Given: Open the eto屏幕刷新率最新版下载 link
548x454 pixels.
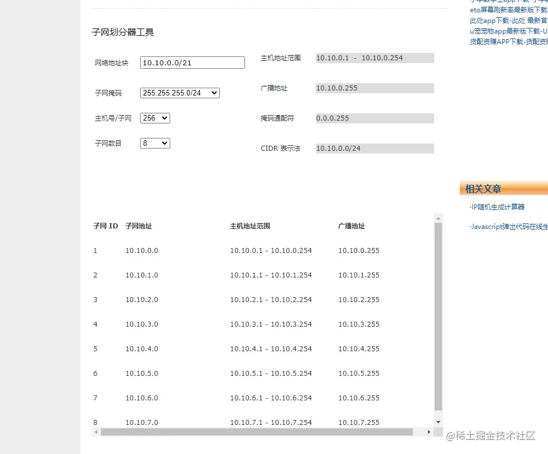Looking at the screenshot, I should tap(509, 10).
